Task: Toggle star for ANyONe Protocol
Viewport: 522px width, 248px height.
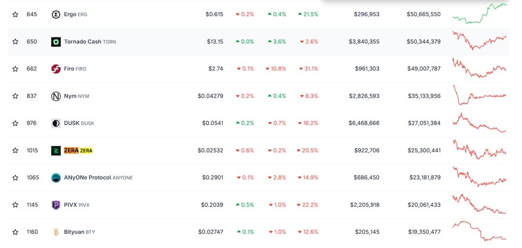Action: coord(15,178)
